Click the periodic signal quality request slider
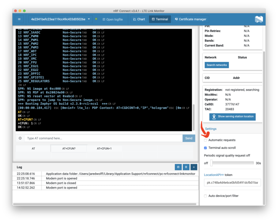This screenshot has width=278, height=222. [x=232, y=163]
